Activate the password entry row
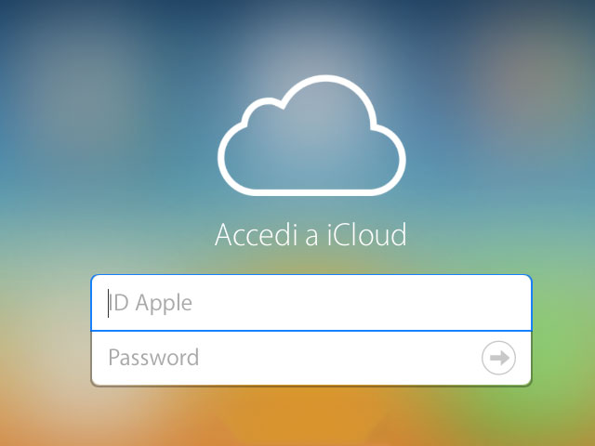Viewport: 595px width, 446px height. click(311, 359)
